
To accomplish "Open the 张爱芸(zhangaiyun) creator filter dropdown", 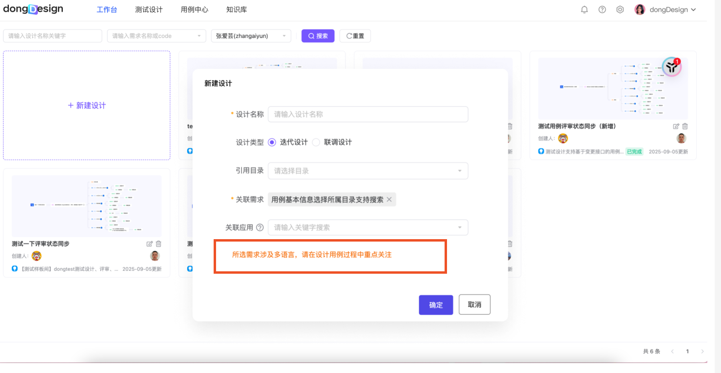I will [251, 36].
